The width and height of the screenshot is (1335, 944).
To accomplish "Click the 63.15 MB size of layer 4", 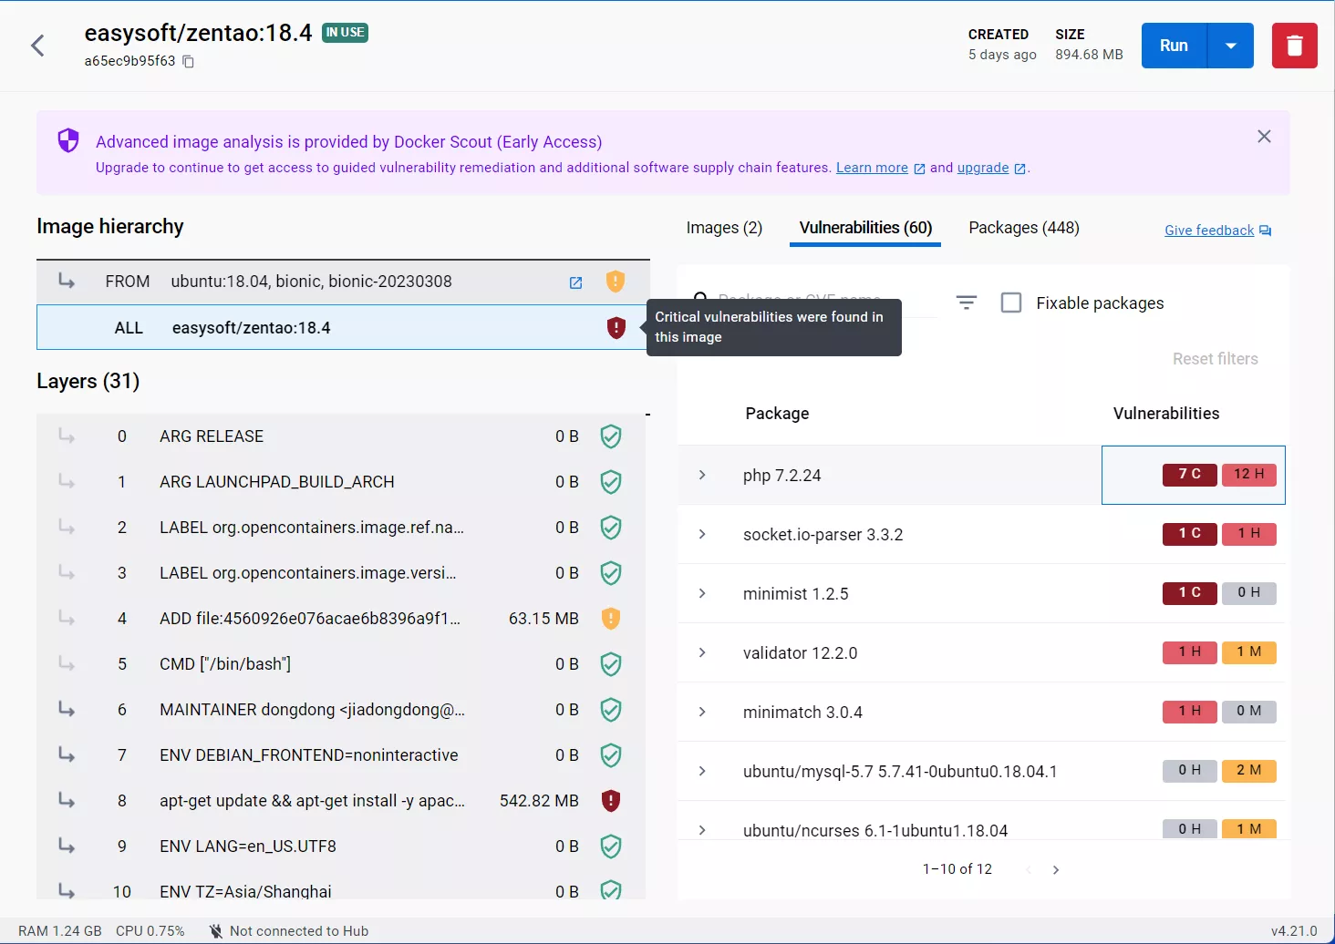I will click(543, 619).
